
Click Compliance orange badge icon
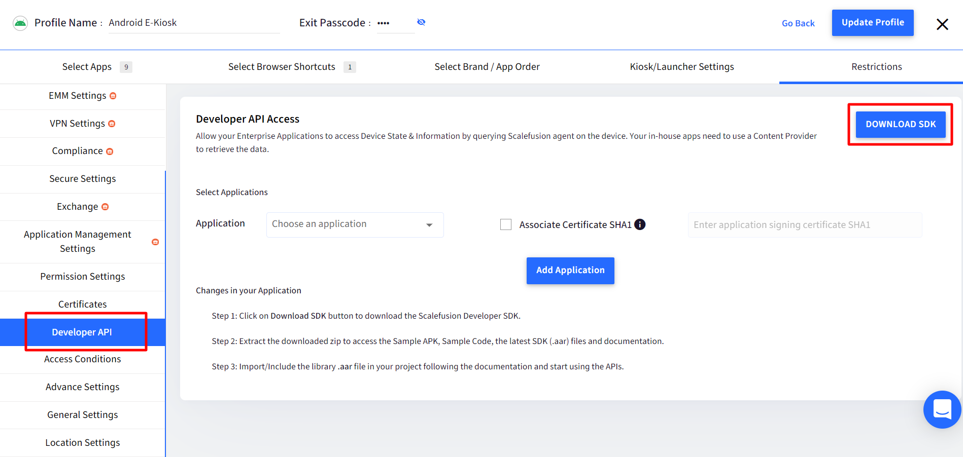(110, 151)
